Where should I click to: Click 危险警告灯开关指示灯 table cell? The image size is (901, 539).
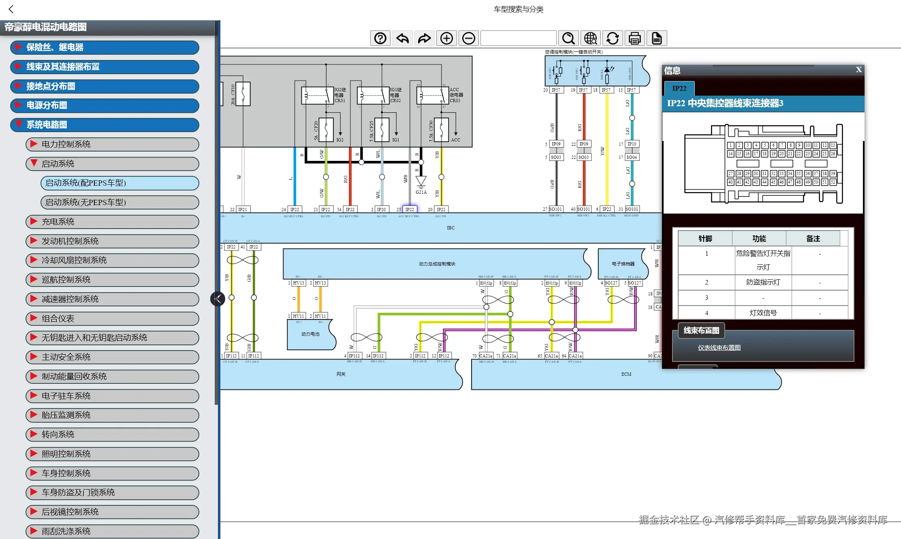(x=763, y=260)
